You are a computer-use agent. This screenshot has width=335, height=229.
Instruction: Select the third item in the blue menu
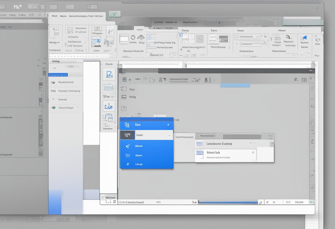139,146
